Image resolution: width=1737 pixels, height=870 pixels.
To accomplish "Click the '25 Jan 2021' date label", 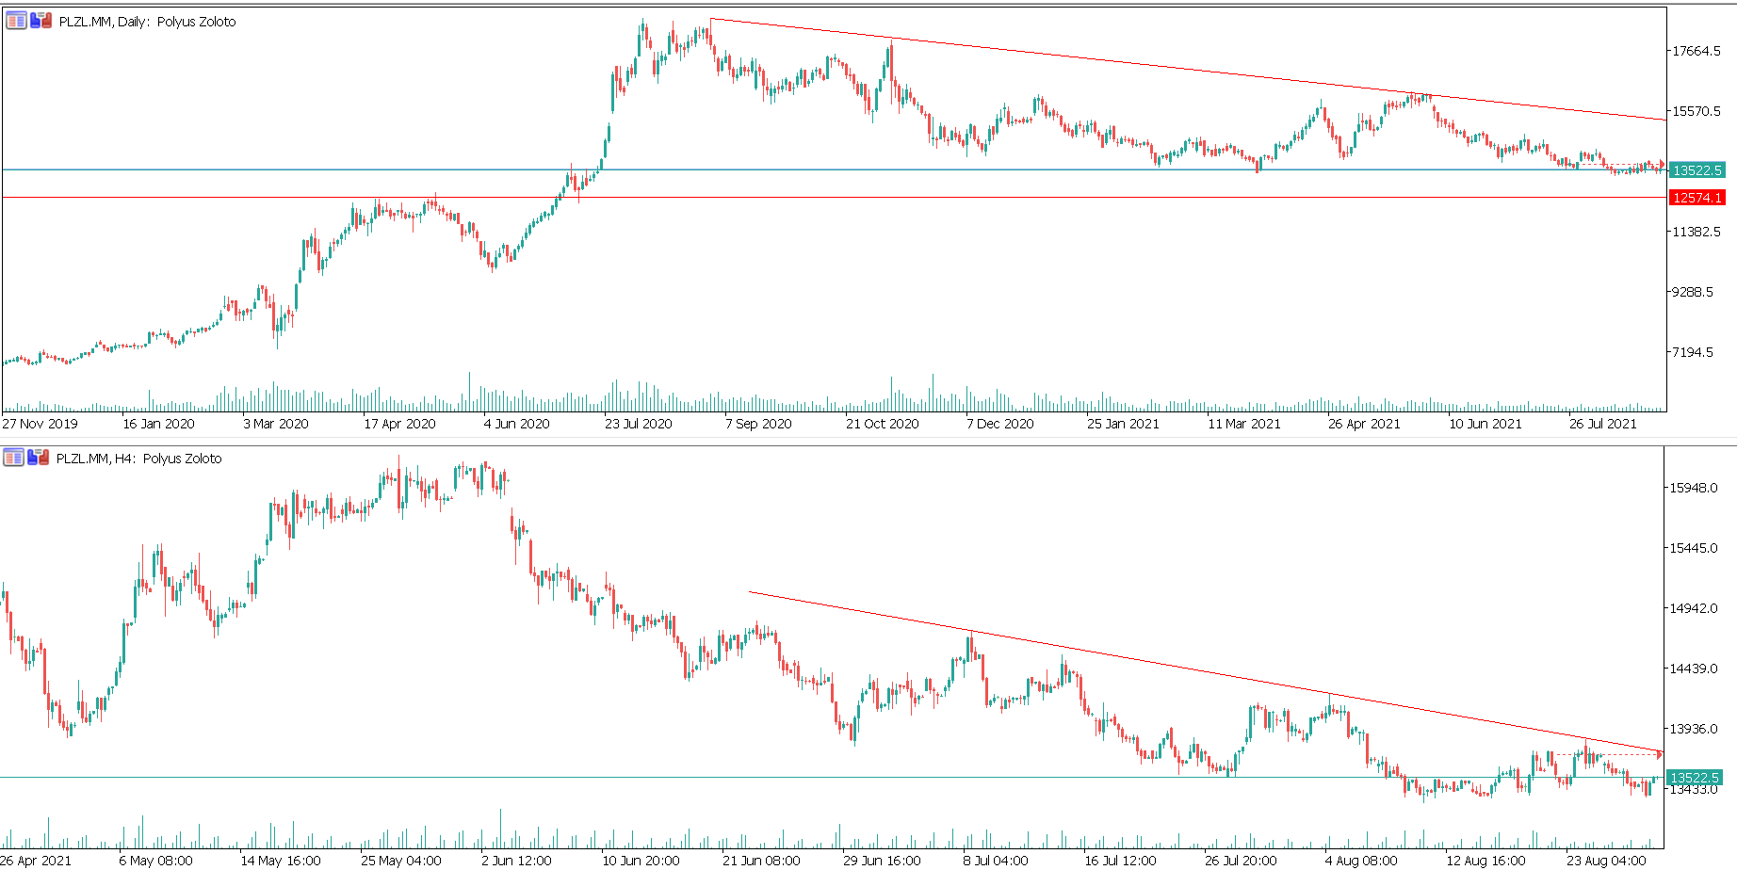I will click(1123, 424).
